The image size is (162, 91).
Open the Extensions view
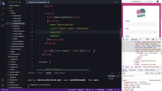click(3, 25)
